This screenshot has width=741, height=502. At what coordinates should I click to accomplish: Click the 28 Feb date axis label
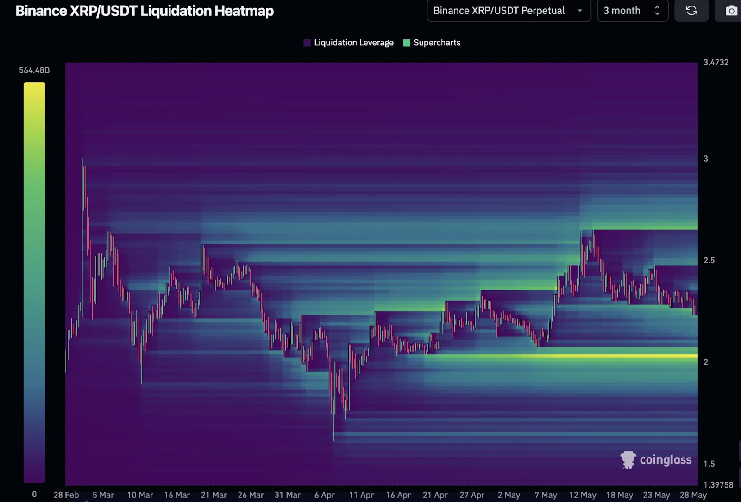66,495
